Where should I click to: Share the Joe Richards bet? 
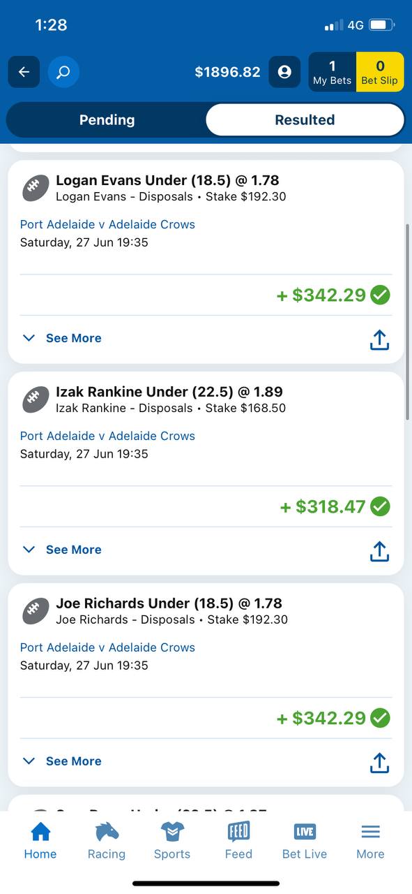pos(379,763)
